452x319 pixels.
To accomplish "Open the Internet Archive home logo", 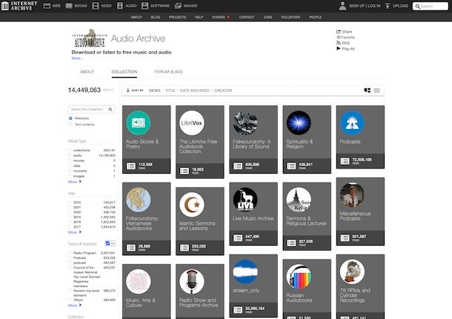I will (19, 5).
